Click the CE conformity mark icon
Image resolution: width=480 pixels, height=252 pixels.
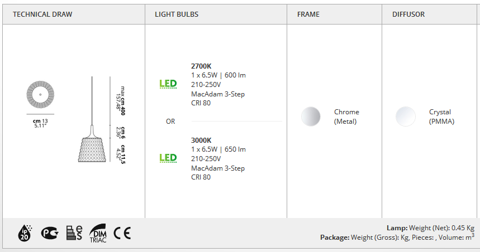pyautogui.click(x=122, y=234)
